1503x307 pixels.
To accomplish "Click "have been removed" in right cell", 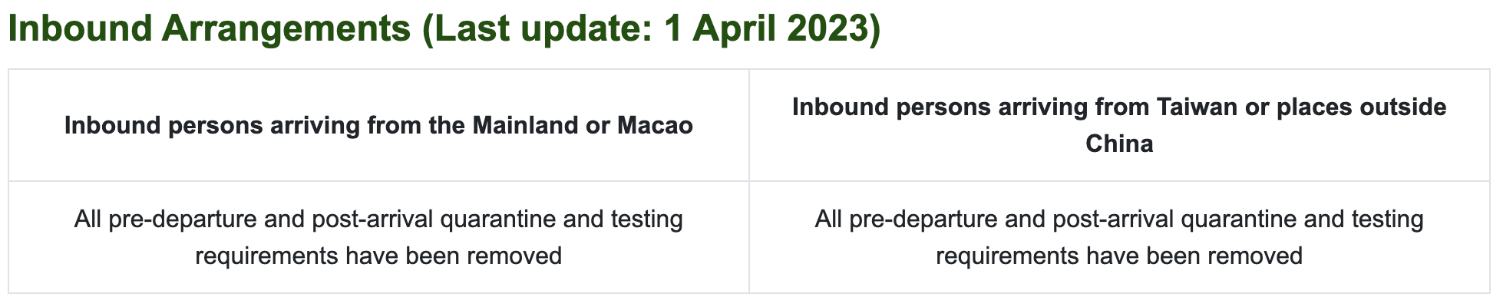I will click(x=1194, y=256).
